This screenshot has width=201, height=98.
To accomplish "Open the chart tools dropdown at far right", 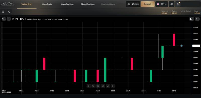I will [197, 19].
